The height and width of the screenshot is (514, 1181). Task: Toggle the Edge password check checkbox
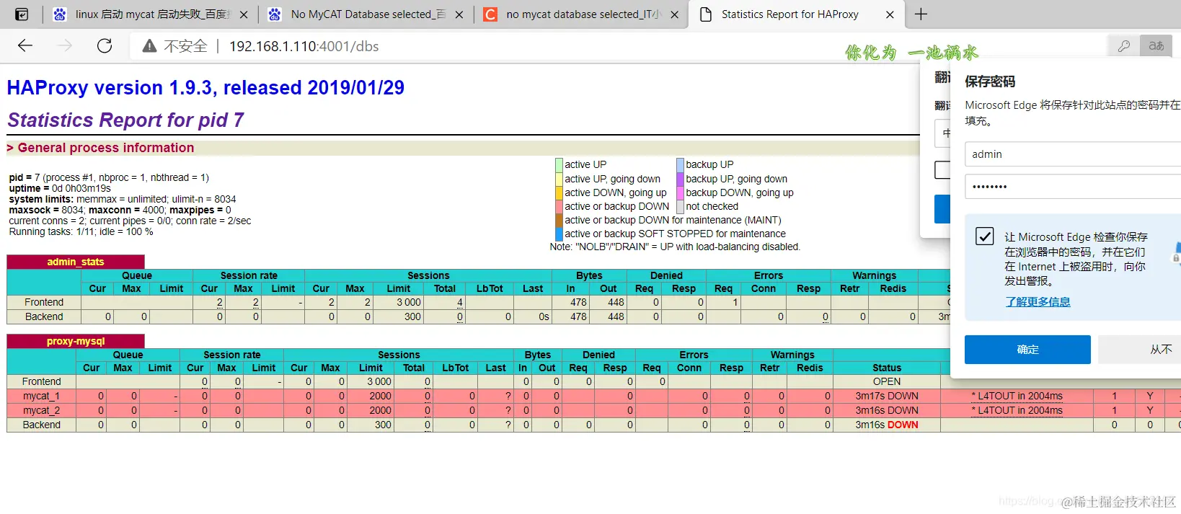coord(984,236)
